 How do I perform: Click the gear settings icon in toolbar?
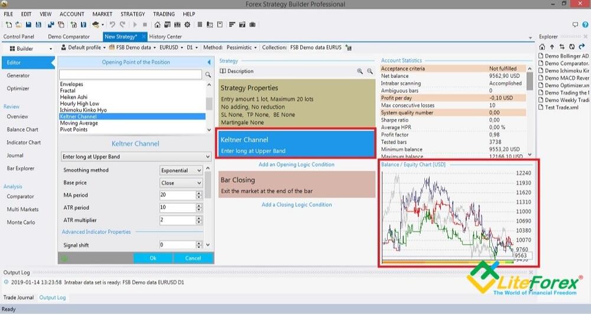pyautogui.click(x=187, y=25)
